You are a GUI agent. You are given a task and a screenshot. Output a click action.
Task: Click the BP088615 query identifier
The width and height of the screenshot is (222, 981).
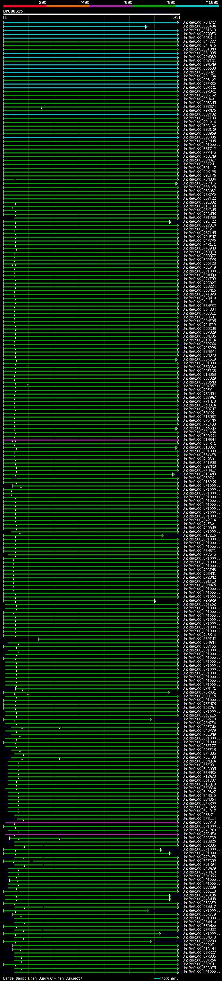click(13, 11)
